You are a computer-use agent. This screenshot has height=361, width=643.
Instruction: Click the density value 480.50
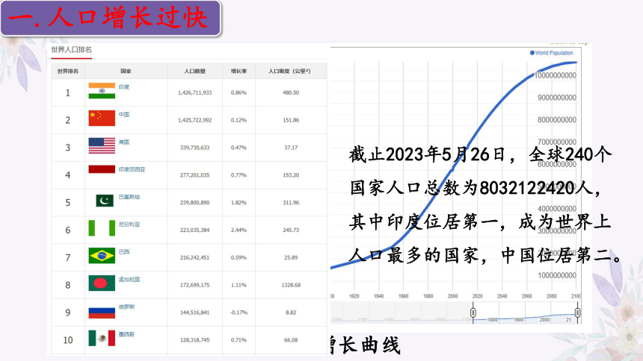[291, 93]
